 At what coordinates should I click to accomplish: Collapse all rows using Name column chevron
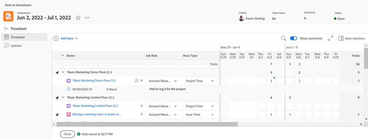click(x=63, y=56)
